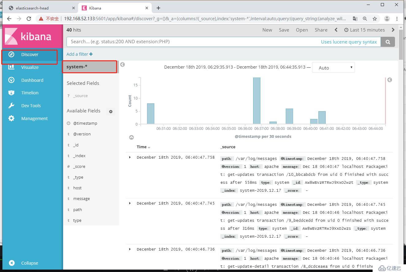Click the arrow icon at chart's right edge
This screenshot has width=406, height=272.
click(x=389, y=80)
